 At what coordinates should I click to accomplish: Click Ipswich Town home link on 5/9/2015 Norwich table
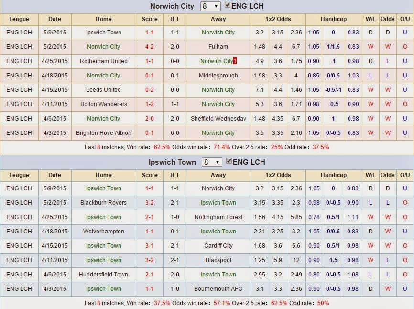(103, 33)
